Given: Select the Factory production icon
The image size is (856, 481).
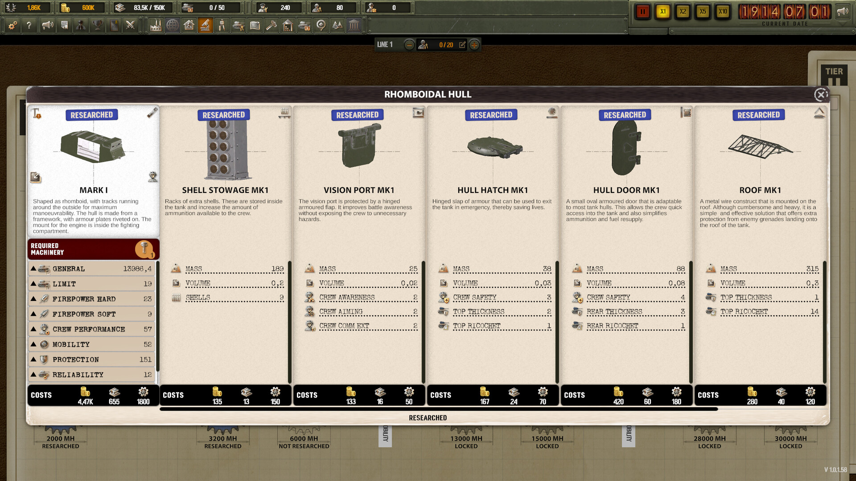Looking at the screenshot, I should 155,25.
